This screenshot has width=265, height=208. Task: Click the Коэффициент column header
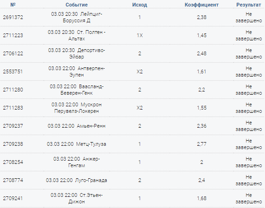(x=201, y=5)
